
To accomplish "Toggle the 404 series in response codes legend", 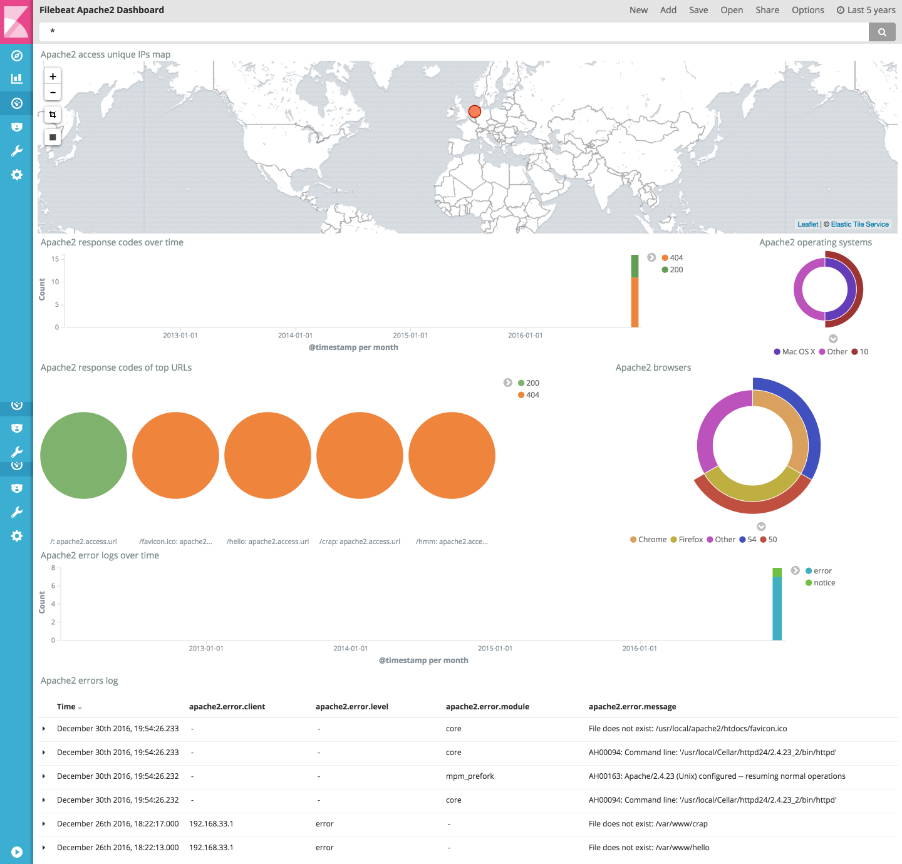I will tap(674, 257).
